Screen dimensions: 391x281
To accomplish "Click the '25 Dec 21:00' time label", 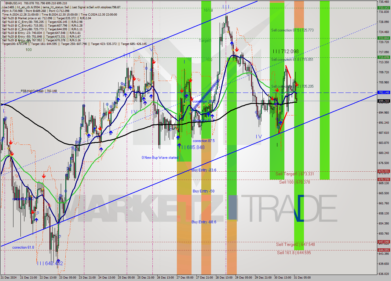I will point(145,278).
